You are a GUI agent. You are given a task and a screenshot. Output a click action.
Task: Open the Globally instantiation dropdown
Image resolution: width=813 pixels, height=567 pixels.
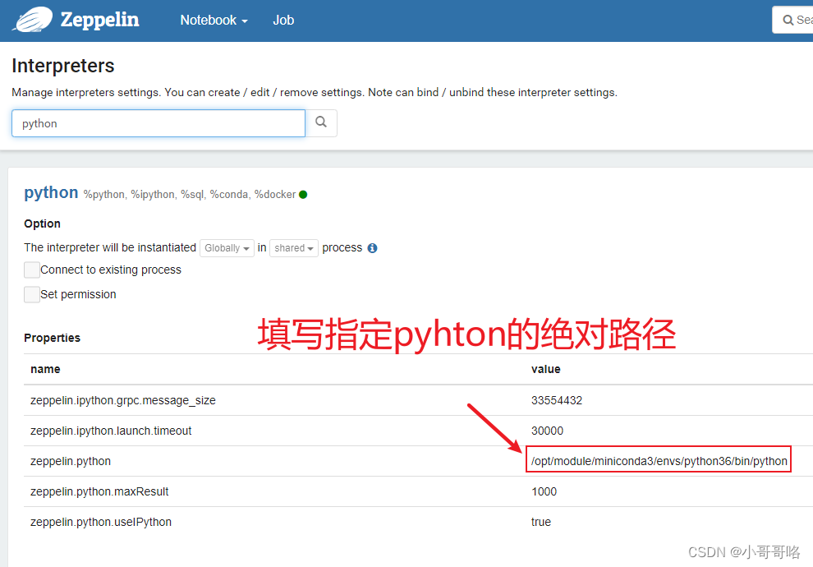[227, 248]
